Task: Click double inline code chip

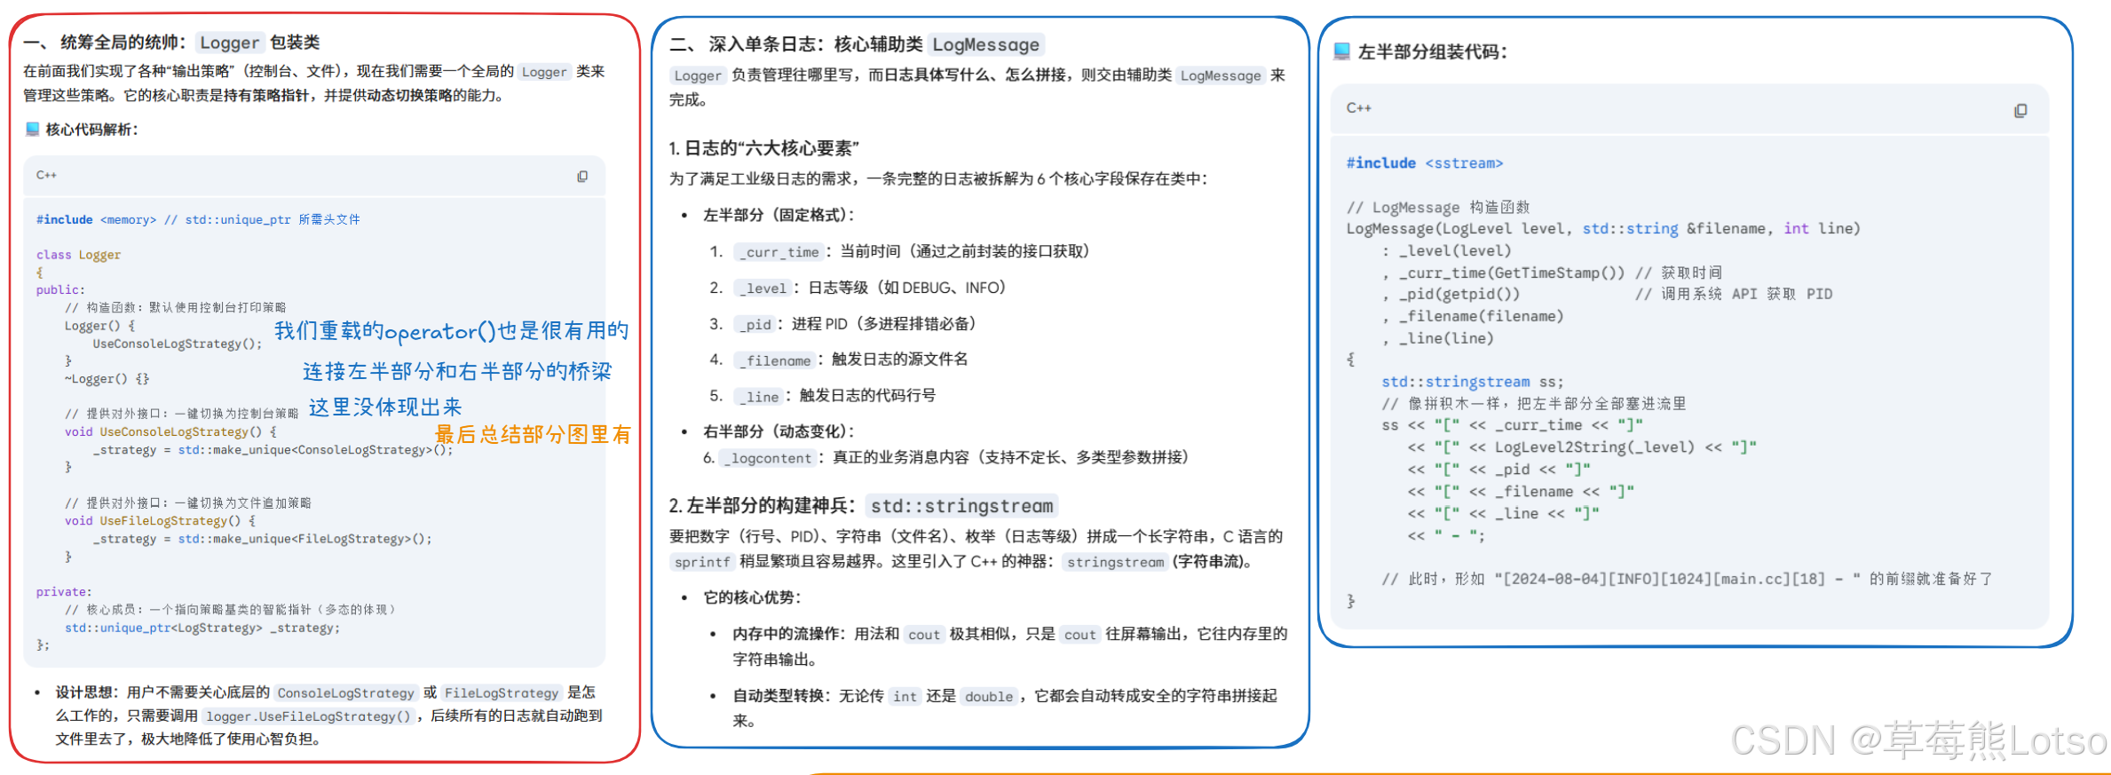Action: click(989, 697)
